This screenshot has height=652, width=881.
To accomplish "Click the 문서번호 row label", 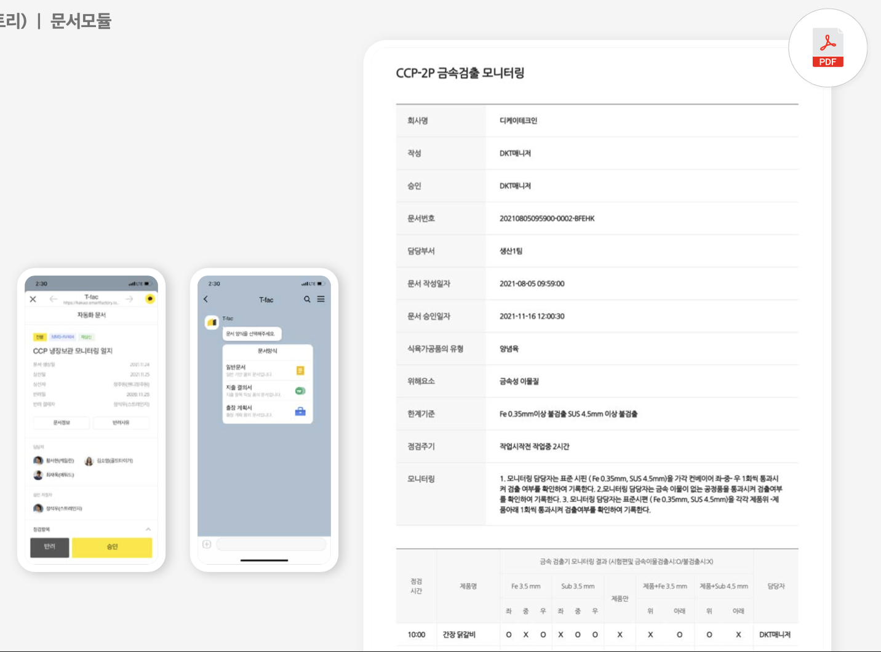I will (x=421, y=218).
